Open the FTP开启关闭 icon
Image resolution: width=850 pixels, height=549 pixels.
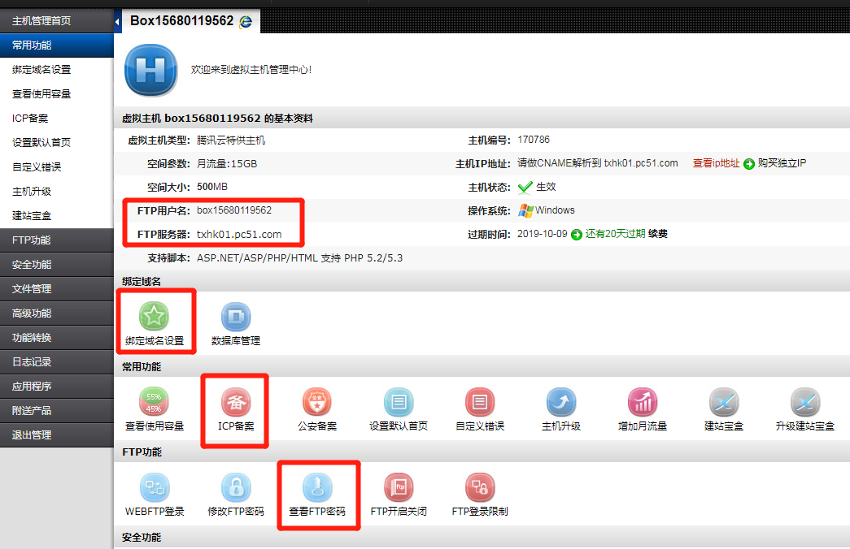tap(399, 487)
